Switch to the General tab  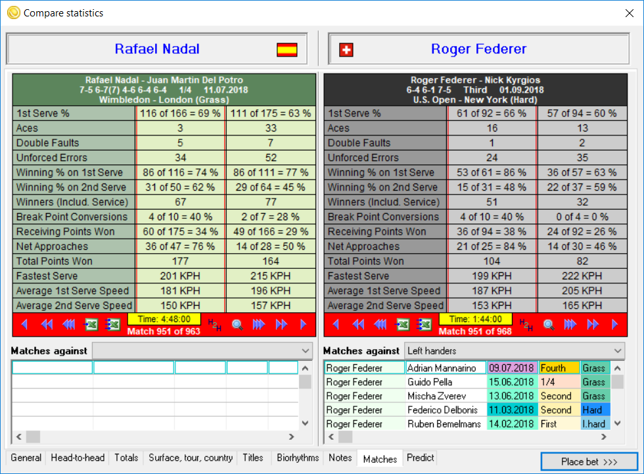[26, 458]
